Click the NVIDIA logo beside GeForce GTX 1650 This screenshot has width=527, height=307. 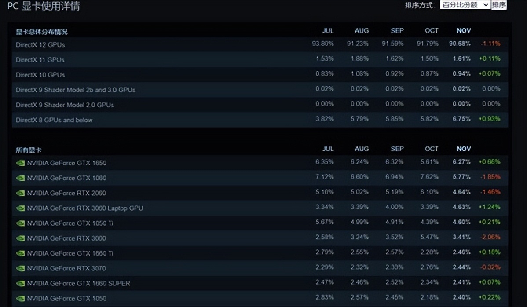click(x=20, y=163)
